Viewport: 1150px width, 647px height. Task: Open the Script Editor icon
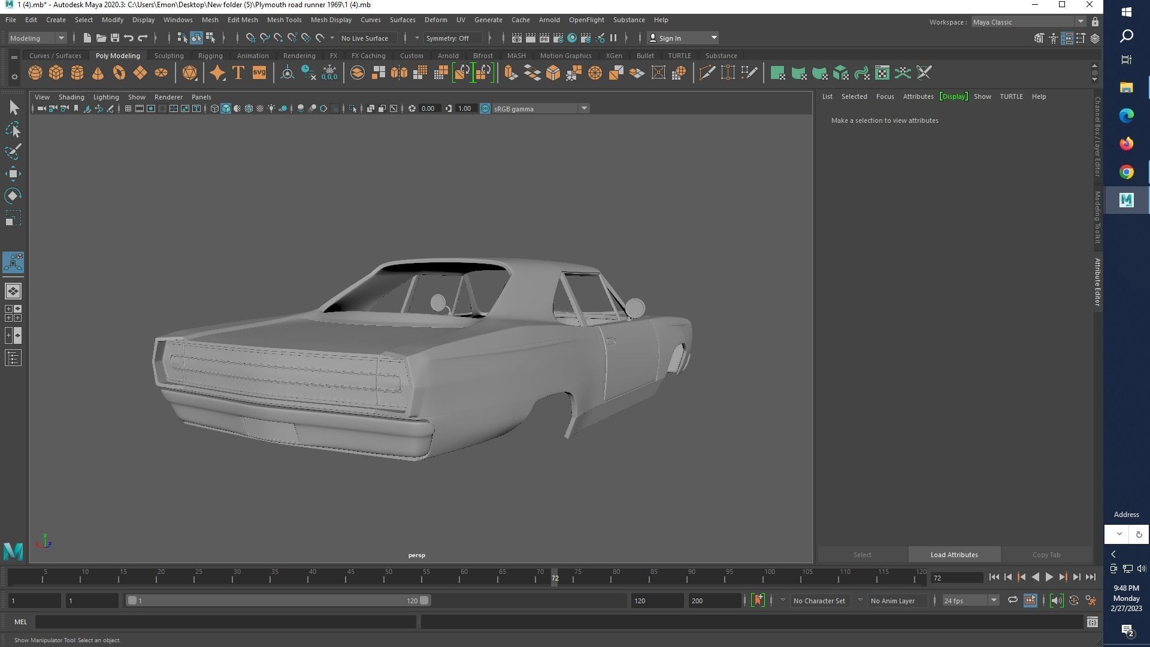point(1092,622)
